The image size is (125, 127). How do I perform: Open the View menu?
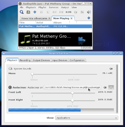point(74,7)
